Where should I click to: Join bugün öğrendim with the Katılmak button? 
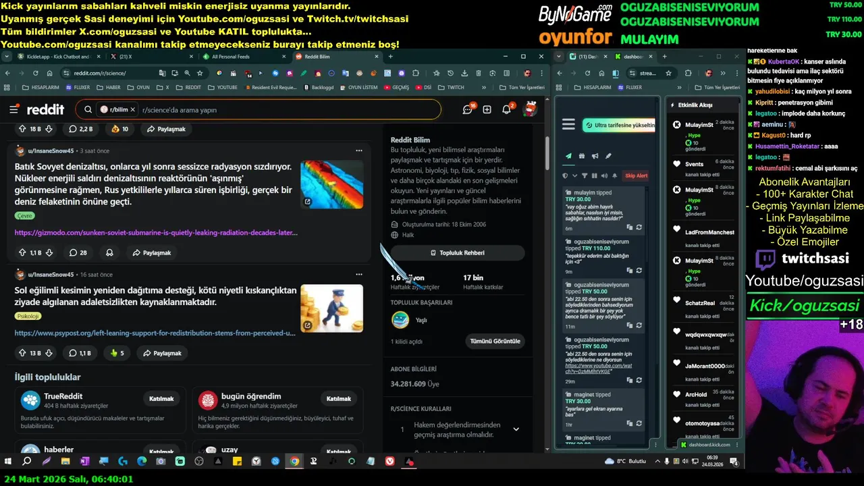coord(339,398)
